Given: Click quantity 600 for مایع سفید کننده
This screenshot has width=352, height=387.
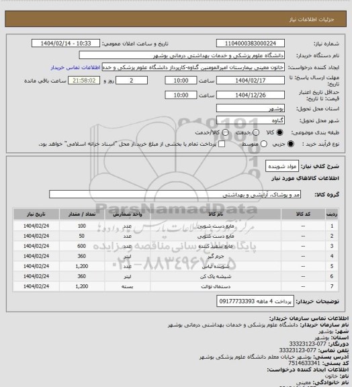Looking at the screenshot, I should [82, 246].
